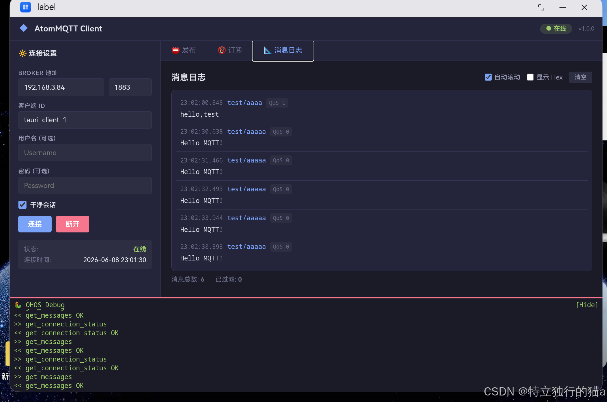The height and width of the screenshot is (402, 607).
Task: Click topic test/aaaa in first log entry
Action: pos(245,103)
